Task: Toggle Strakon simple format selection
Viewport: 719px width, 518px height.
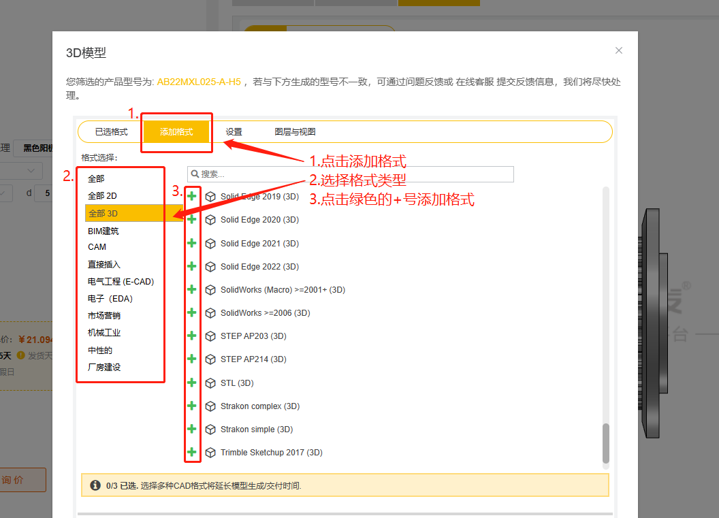Action: click(x=192, y=429)
